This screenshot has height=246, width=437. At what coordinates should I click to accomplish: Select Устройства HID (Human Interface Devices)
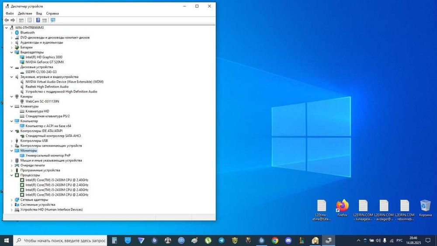(x=51, y=209)
